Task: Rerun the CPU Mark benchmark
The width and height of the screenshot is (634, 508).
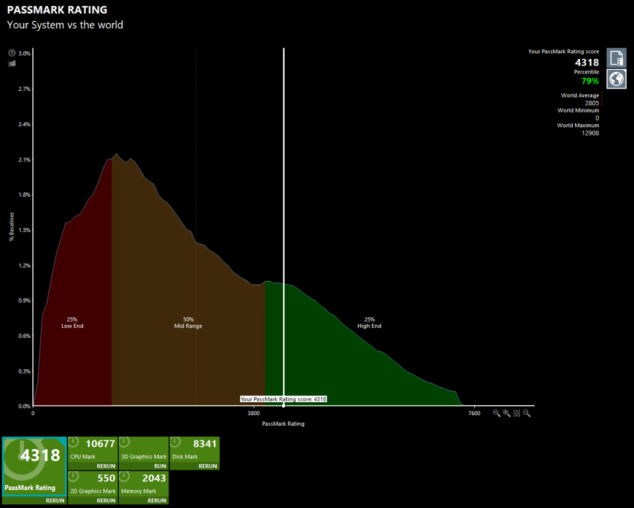Action: tap(106, 466)
